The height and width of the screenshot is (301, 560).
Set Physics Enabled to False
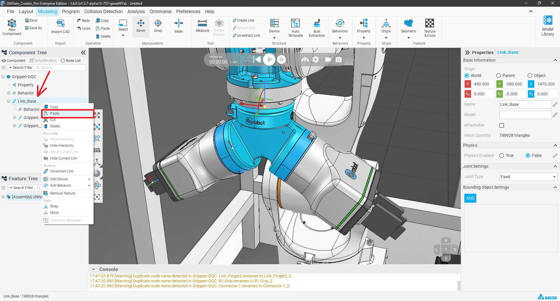528,155
